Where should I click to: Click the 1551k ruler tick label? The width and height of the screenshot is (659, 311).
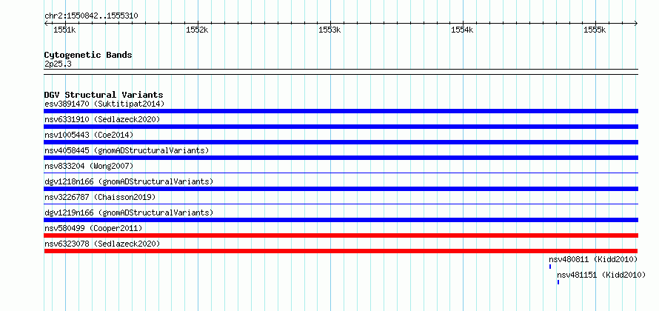click(x=64, y=30)
